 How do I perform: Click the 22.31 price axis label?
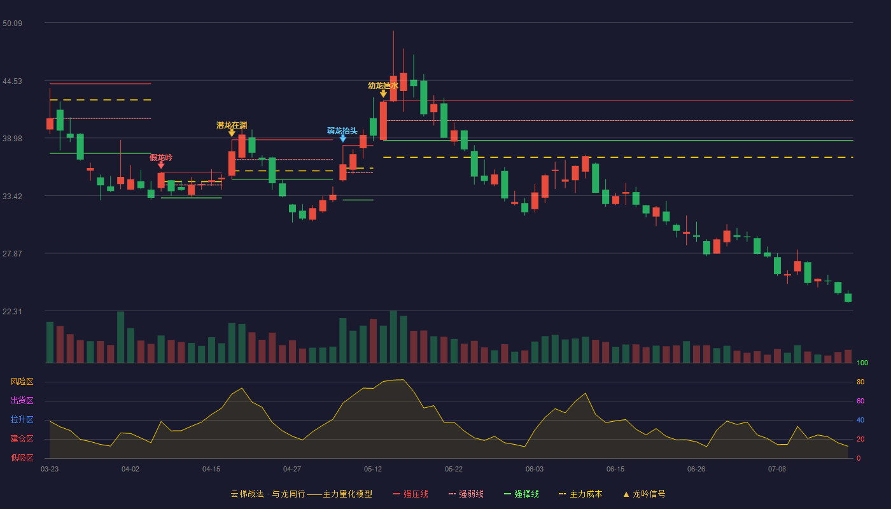point(13,311)
